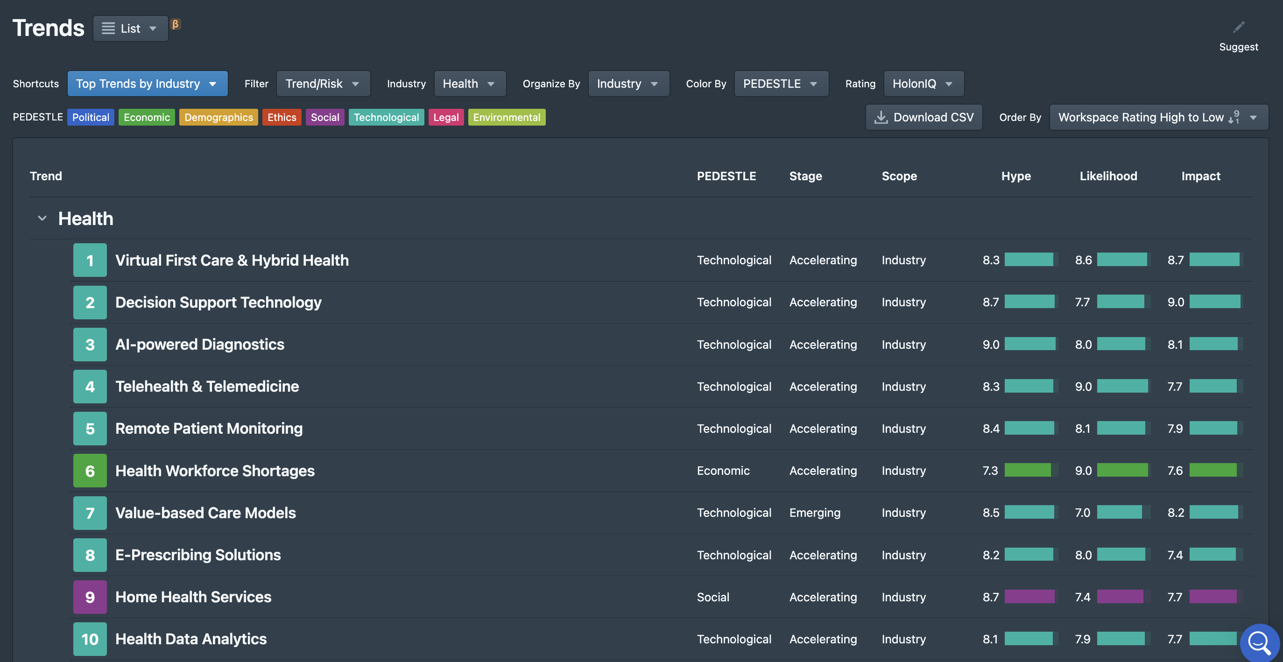This screenshot has width=1283, height=662.
Task: Click the Trend column header
Action: click(x=46, y=176)
